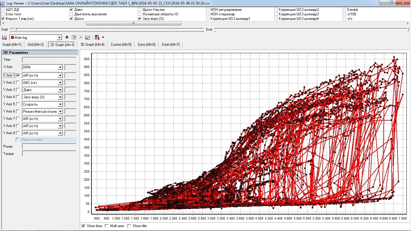Uncheck the Давл channel checkbox
The width and height of the screenshot is (411, 231).
71,10
